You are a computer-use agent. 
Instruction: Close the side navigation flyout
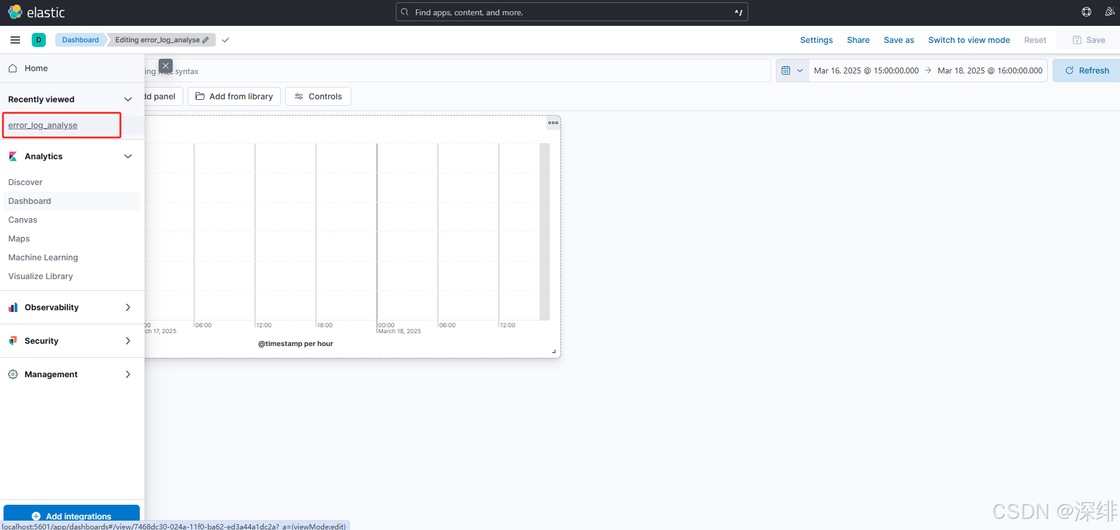click(x=166, y=66)
